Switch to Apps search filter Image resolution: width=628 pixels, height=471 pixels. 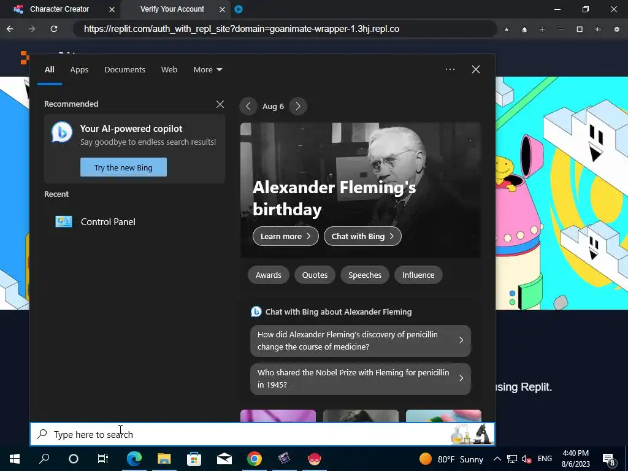point(79,70)
